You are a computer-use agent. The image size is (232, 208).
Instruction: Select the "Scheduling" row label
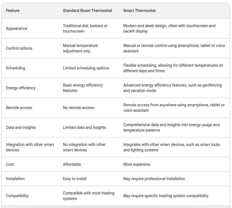click(x=15, y=68)
